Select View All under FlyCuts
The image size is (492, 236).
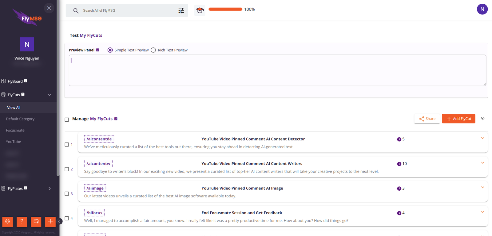[x=14, y=108]
